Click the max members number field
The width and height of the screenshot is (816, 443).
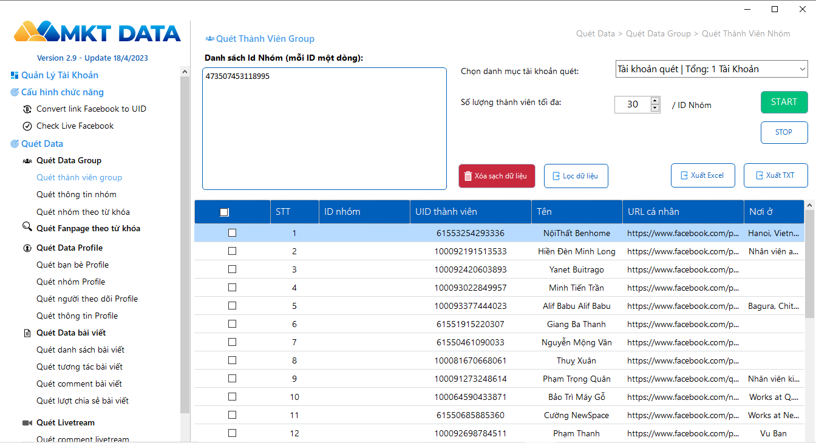633,104
